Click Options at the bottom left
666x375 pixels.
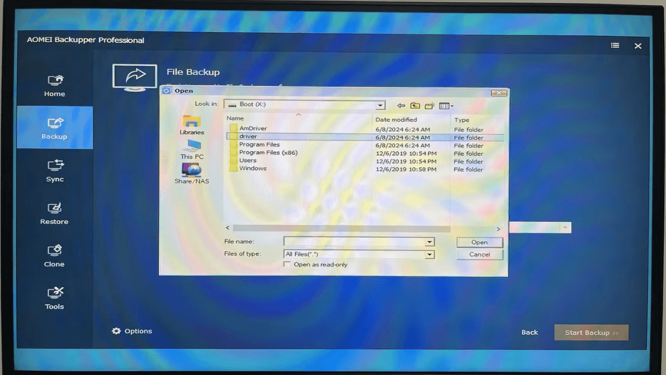coord(132,330)
